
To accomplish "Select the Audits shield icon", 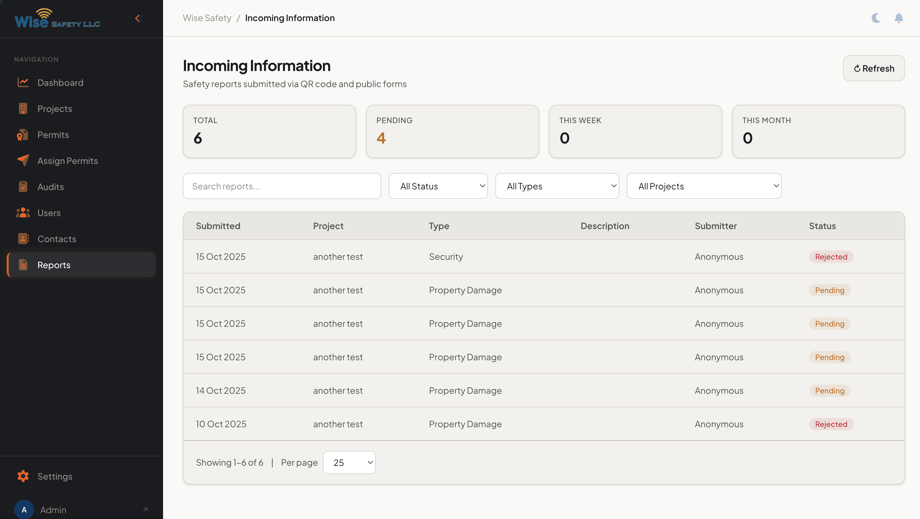I will [x=23, y=186].
